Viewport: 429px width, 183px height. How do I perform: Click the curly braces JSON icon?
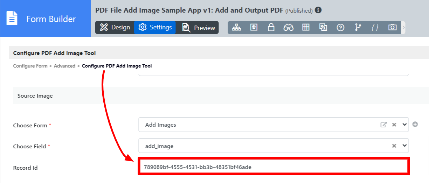[375, 27]
